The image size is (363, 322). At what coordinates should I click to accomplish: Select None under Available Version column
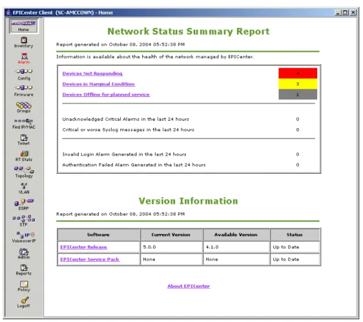click(236, 259)
